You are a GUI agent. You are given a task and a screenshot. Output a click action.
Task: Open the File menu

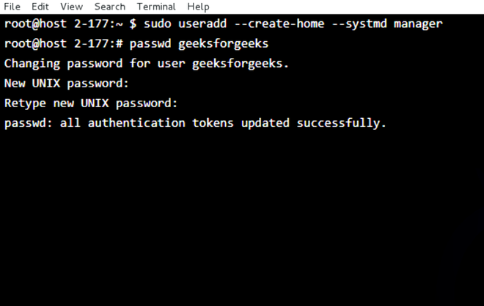tap(12, 7)
